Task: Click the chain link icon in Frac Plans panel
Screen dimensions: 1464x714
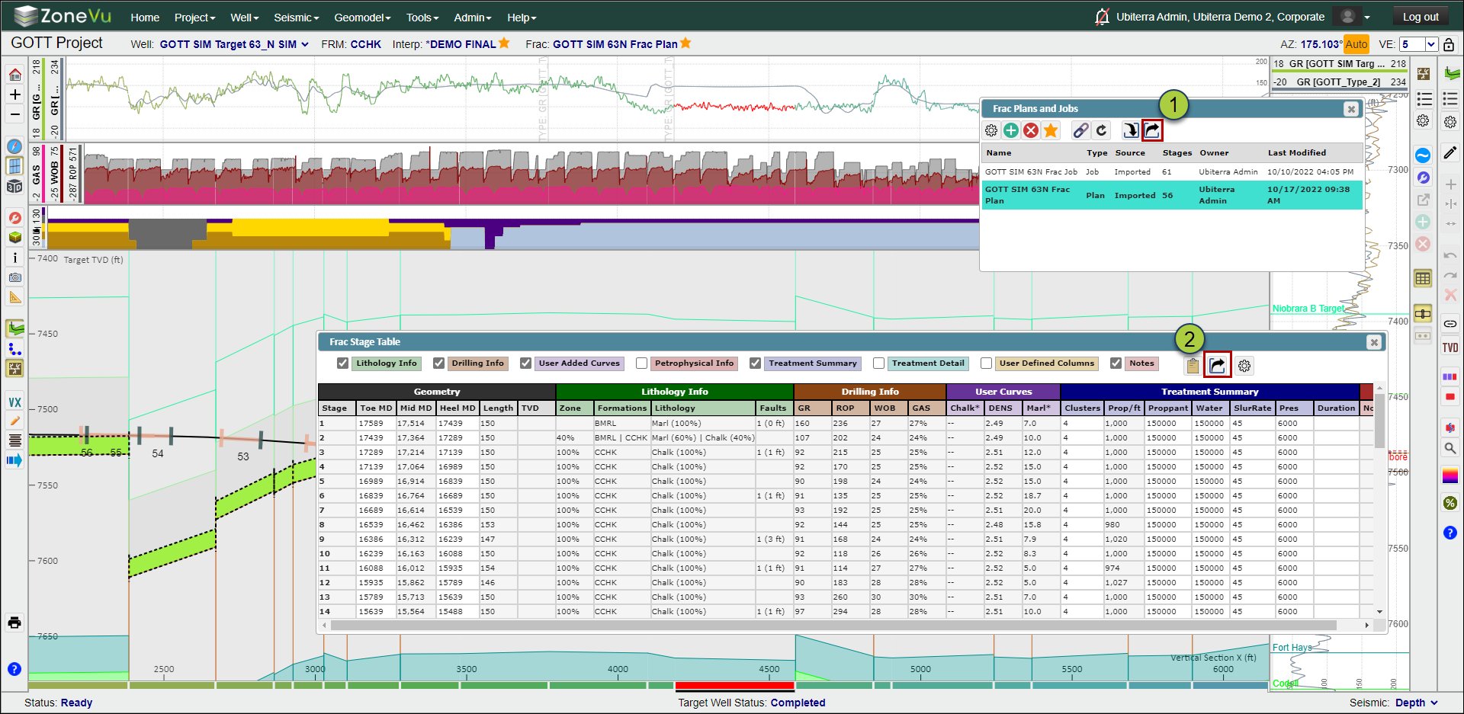Action: coord(1080,130)
